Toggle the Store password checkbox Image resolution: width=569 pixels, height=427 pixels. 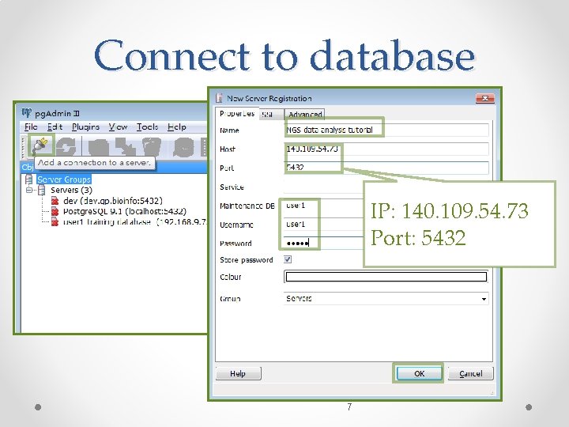click(288, 259)
